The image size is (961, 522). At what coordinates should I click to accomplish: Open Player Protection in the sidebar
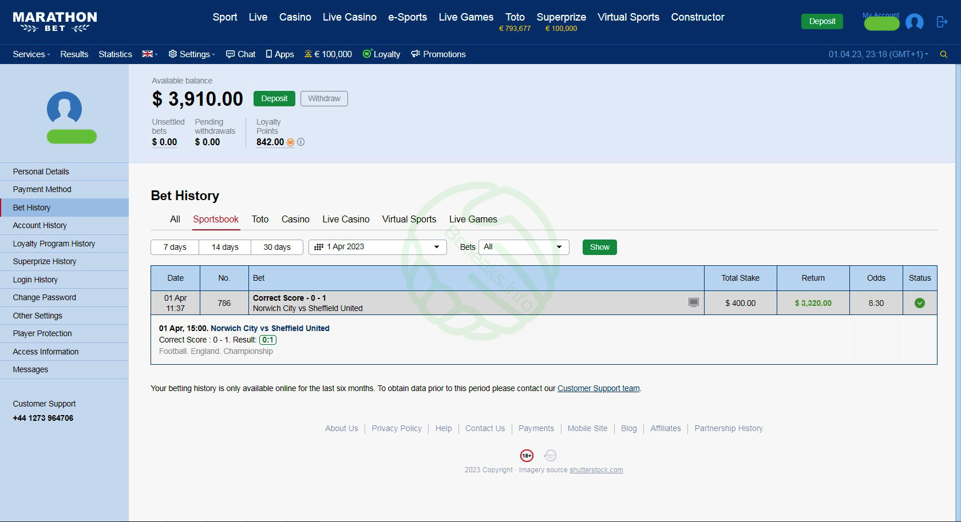[64, 333]
